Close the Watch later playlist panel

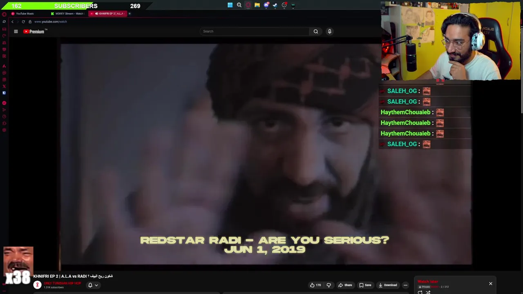pos(491,283)
